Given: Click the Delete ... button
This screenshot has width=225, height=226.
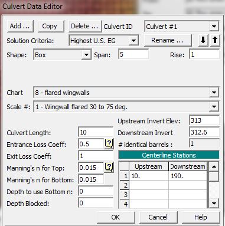Looking at the screenshot, I should [x=85, y=26].
